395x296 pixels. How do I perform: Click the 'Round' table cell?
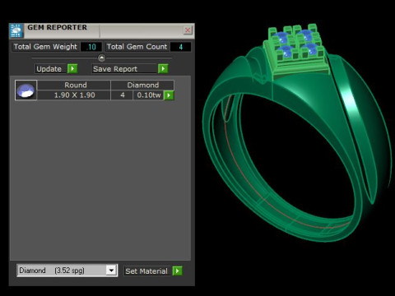(74, 85)
